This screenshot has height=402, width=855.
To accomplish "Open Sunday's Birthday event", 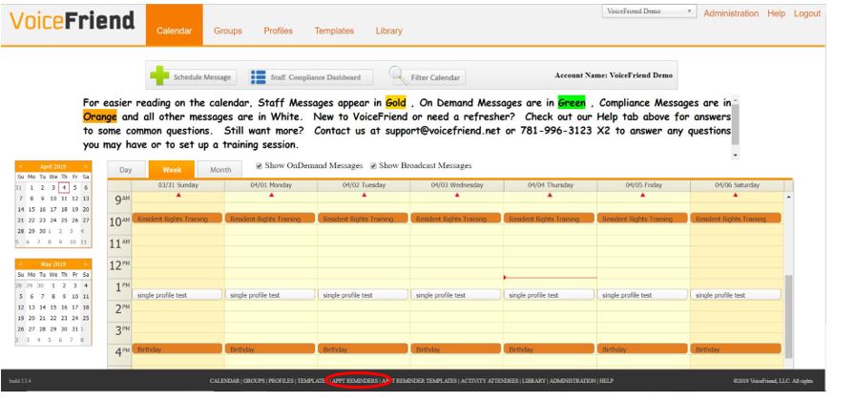I will click(x=177, y=349).
